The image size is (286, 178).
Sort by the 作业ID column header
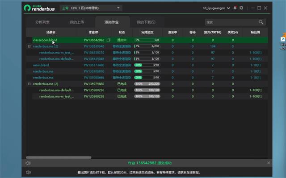pos(93,33)
